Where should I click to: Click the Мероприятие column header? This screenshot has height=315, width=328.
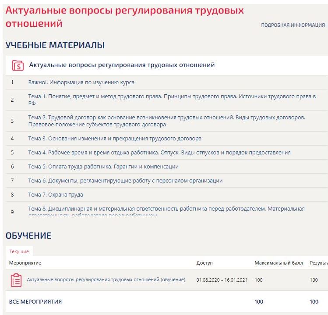(25, 263)
